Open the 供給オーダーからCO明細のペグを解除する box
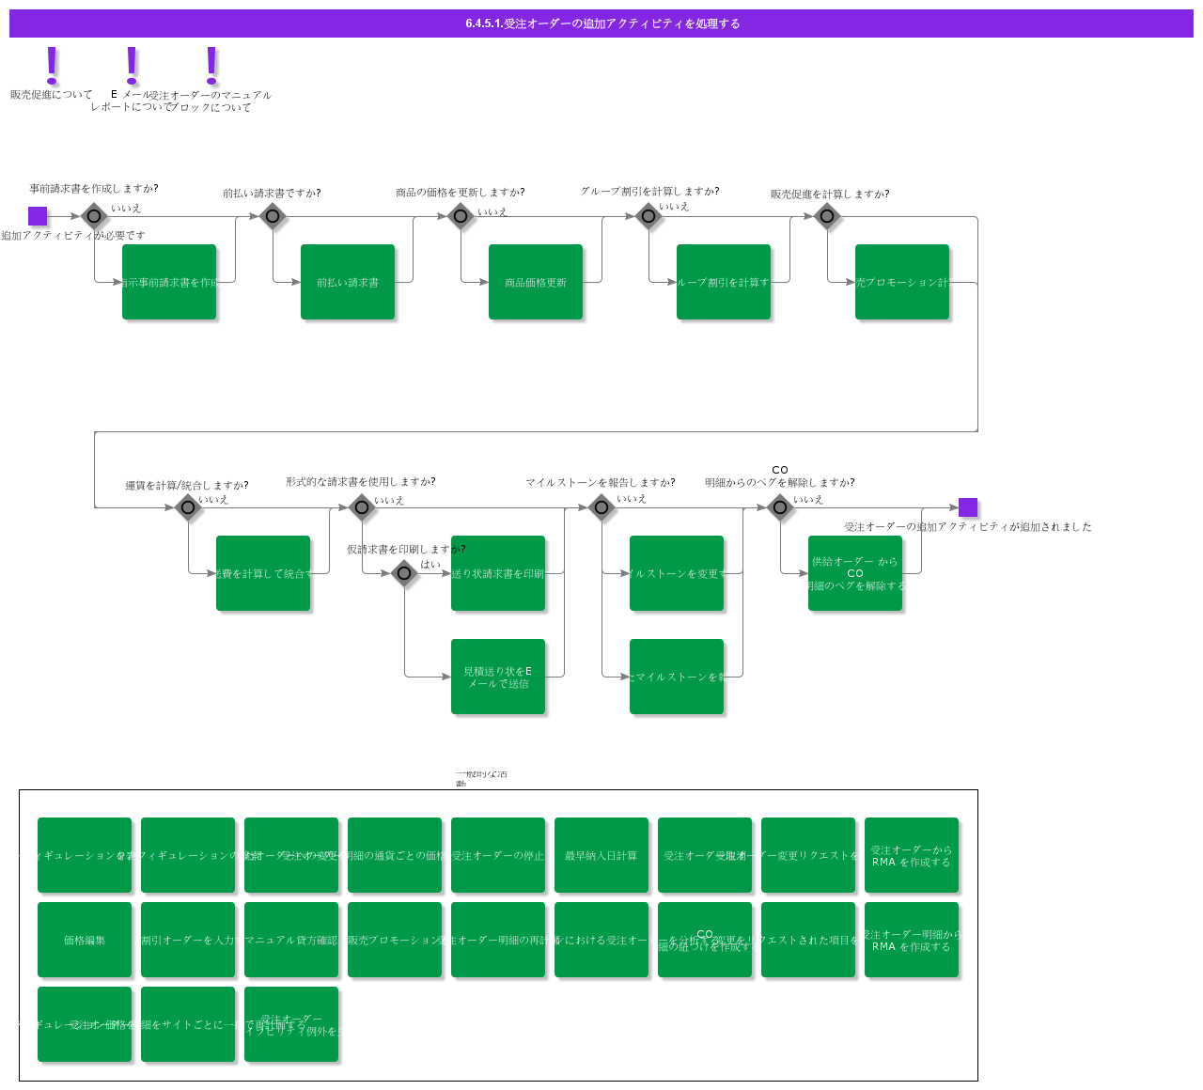Viewport: 1203px width, 1090px height. click(855, 573)
